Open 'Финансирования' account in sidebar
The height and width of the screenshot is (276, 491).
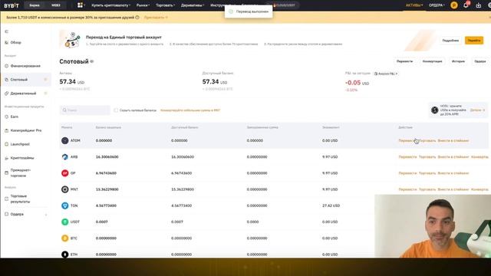(x=25, y=66)
